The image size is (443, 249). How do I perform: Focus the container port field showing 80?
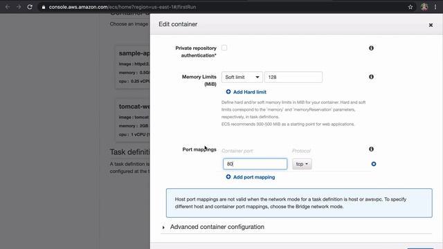click(x=255, y=164)
